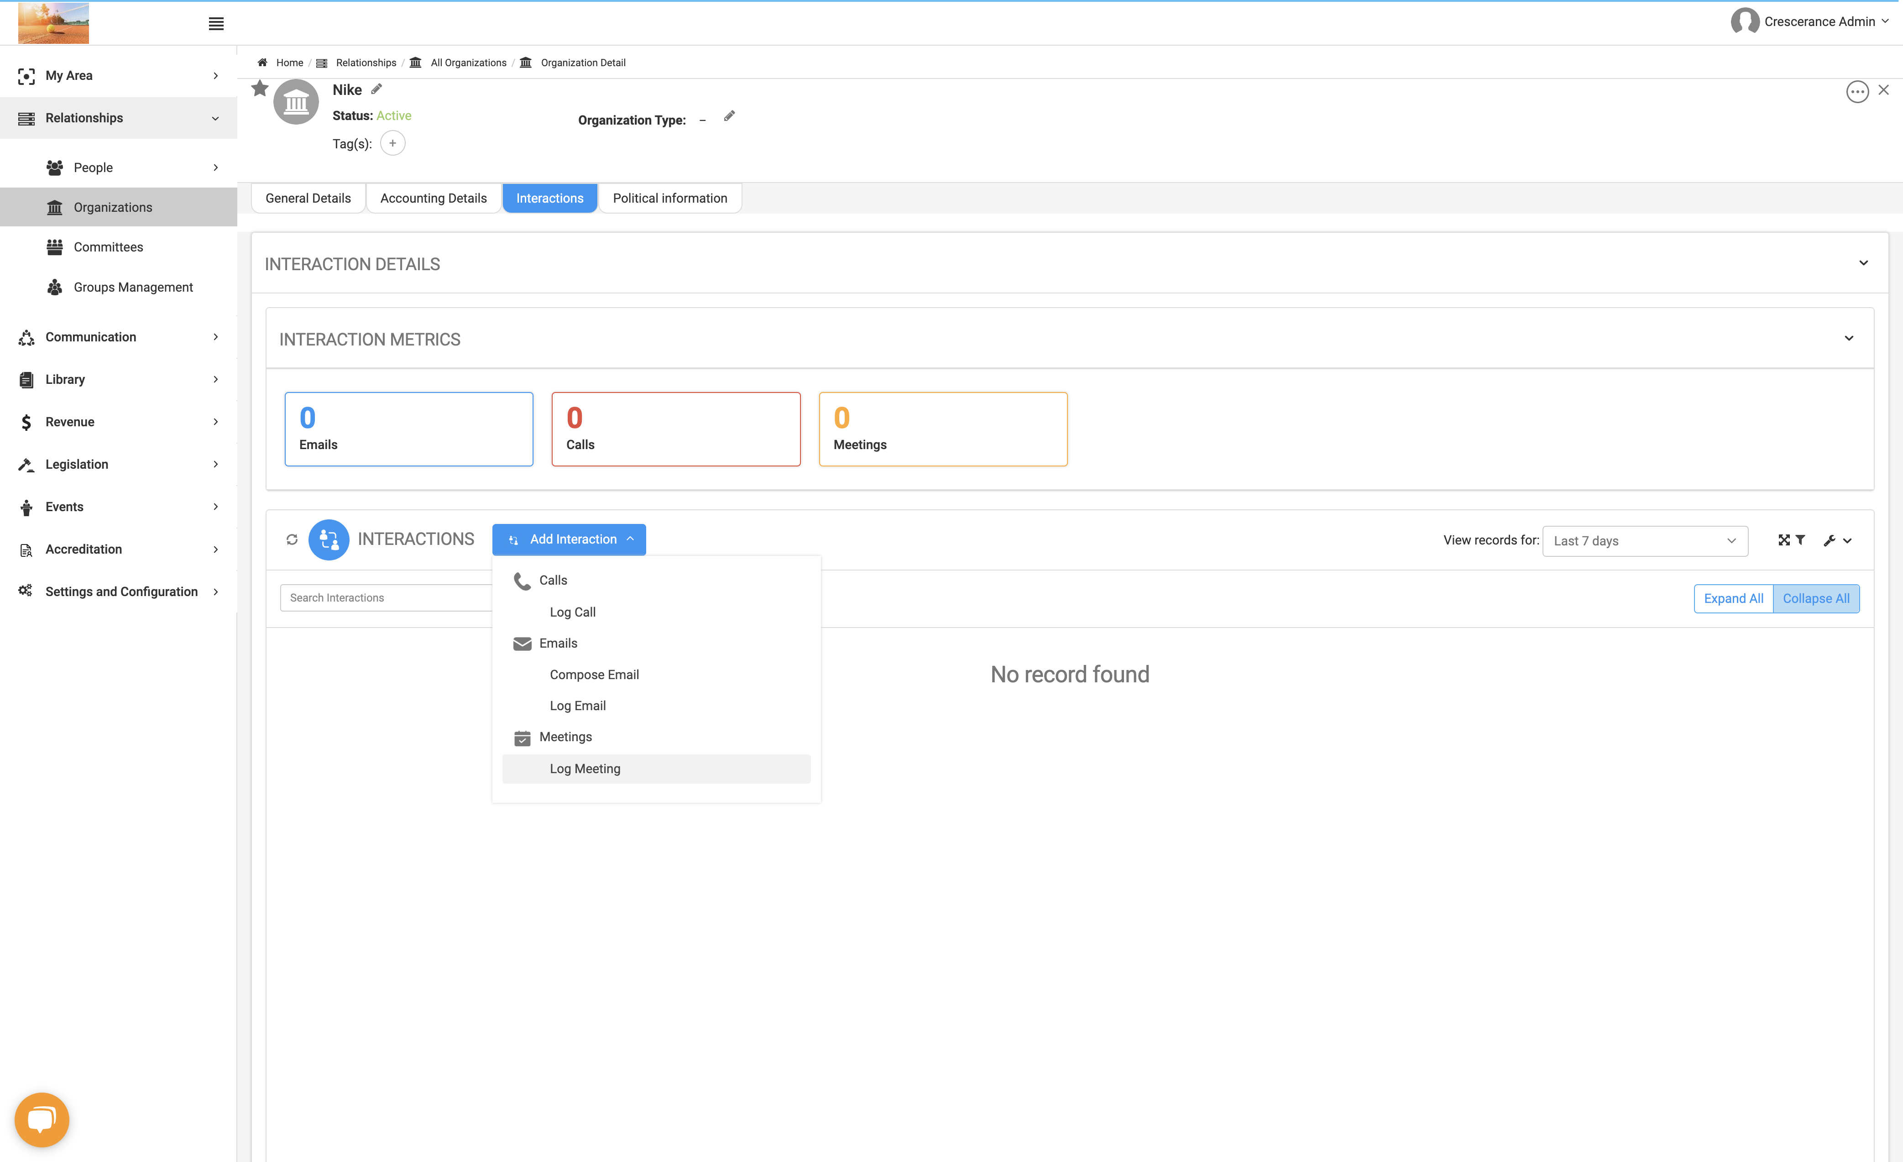Mark Nike as favorite with star icon

pyautogui.click(x=260, y=88)
